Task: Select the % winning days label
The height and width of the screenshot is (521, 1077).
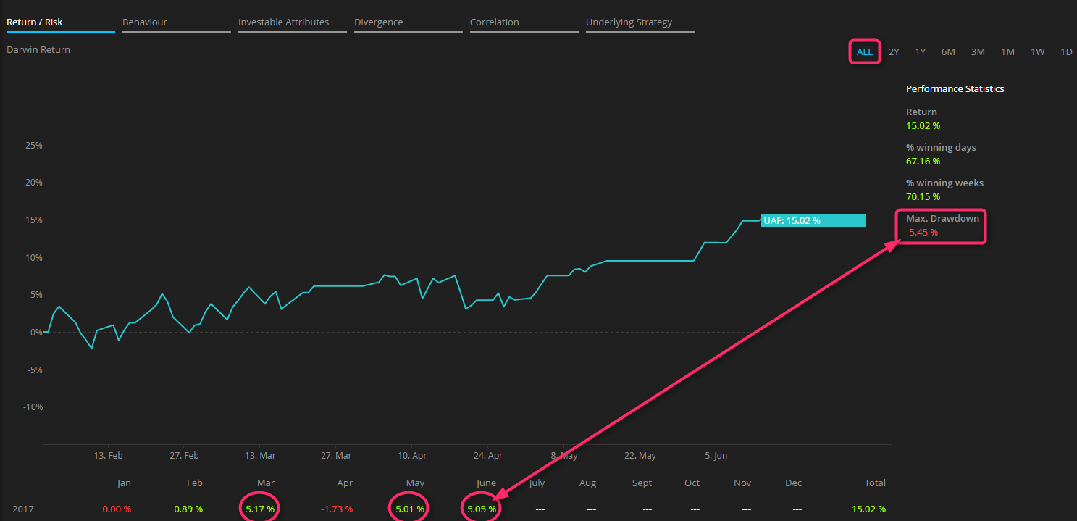Action: coord(941,147)
